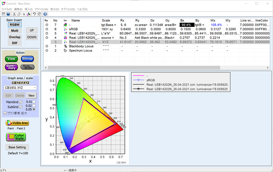This screenshot has width=273, height=172.
Task: Open Help via the question mark icon
Action: (x=45, y=14)
